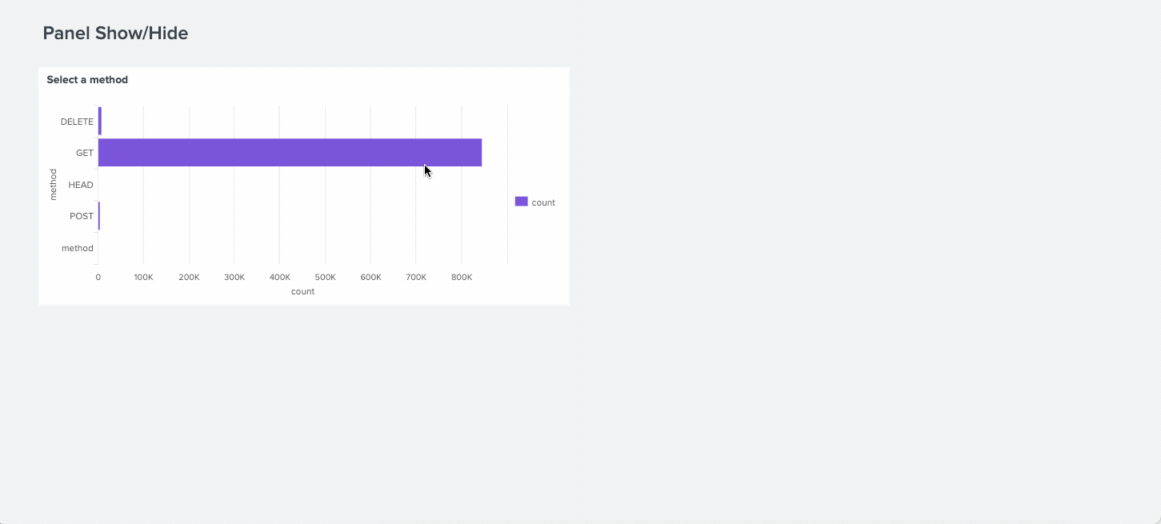Click the purple count legend swatch

(521, 201)
